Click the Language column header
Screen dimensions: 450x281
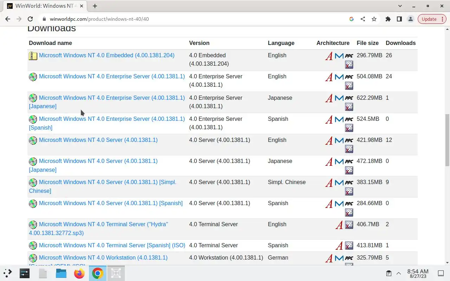pos(281,43)
